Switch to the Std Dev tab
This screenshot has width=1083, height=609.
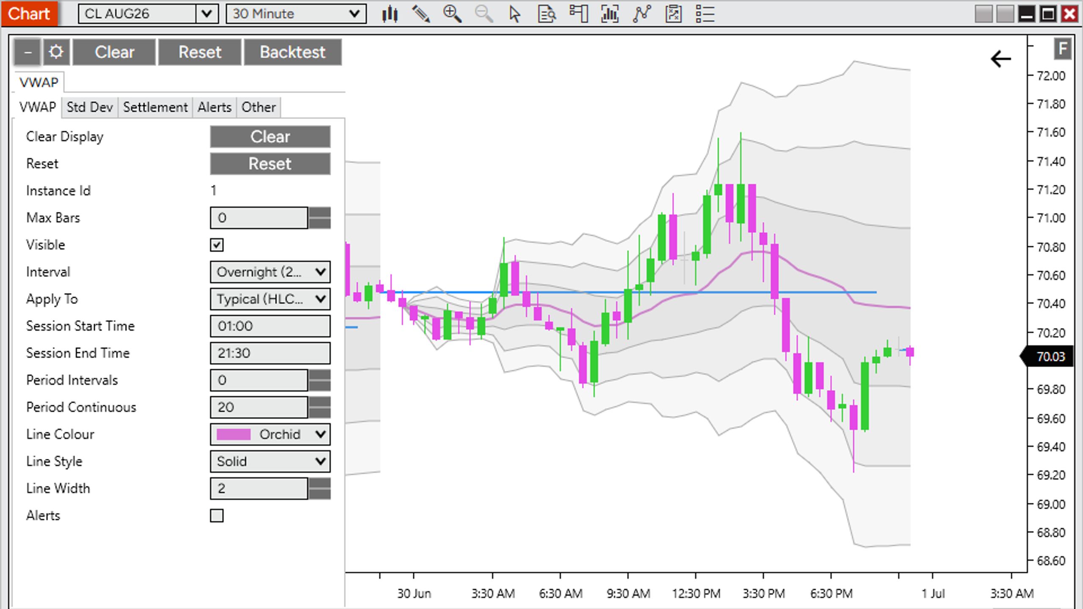[x=90, y=107]
